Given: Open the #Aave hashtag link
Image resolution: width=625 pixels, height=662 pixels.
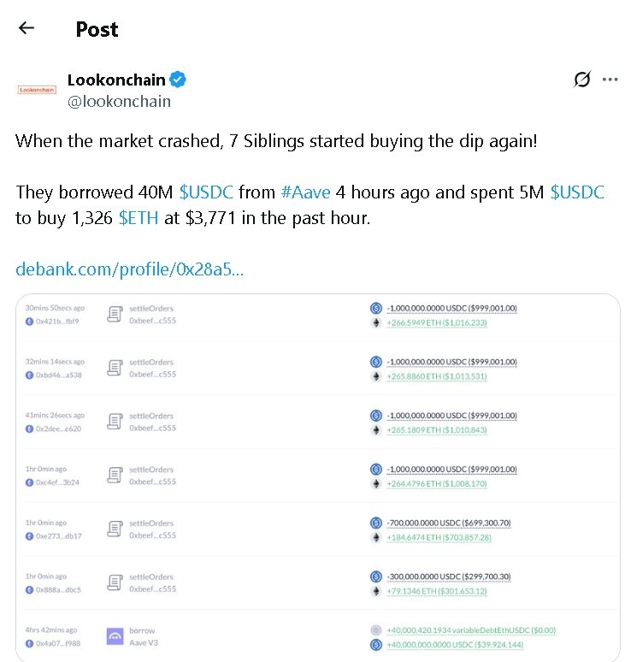Looking at the screenshot, I should click(306, 192).
